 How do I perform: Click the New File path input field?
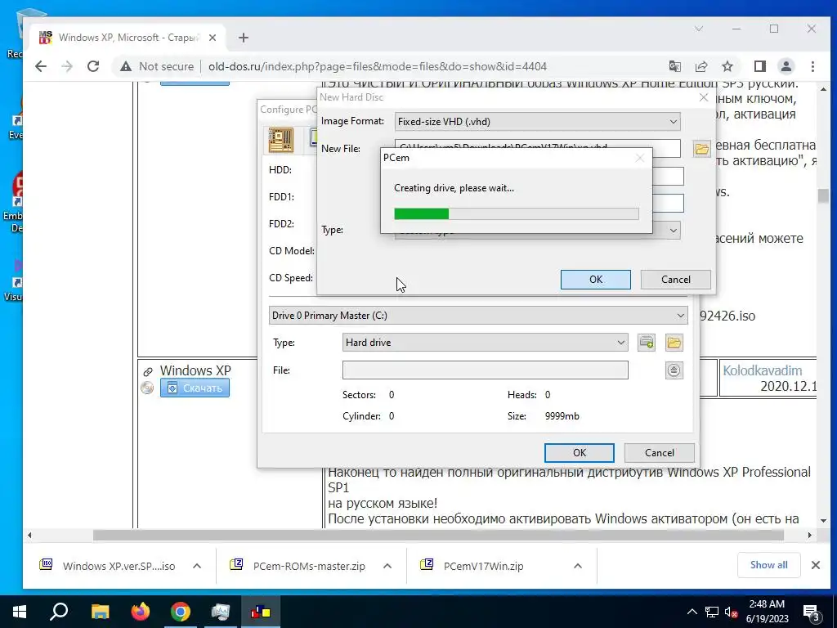[538, 148]
